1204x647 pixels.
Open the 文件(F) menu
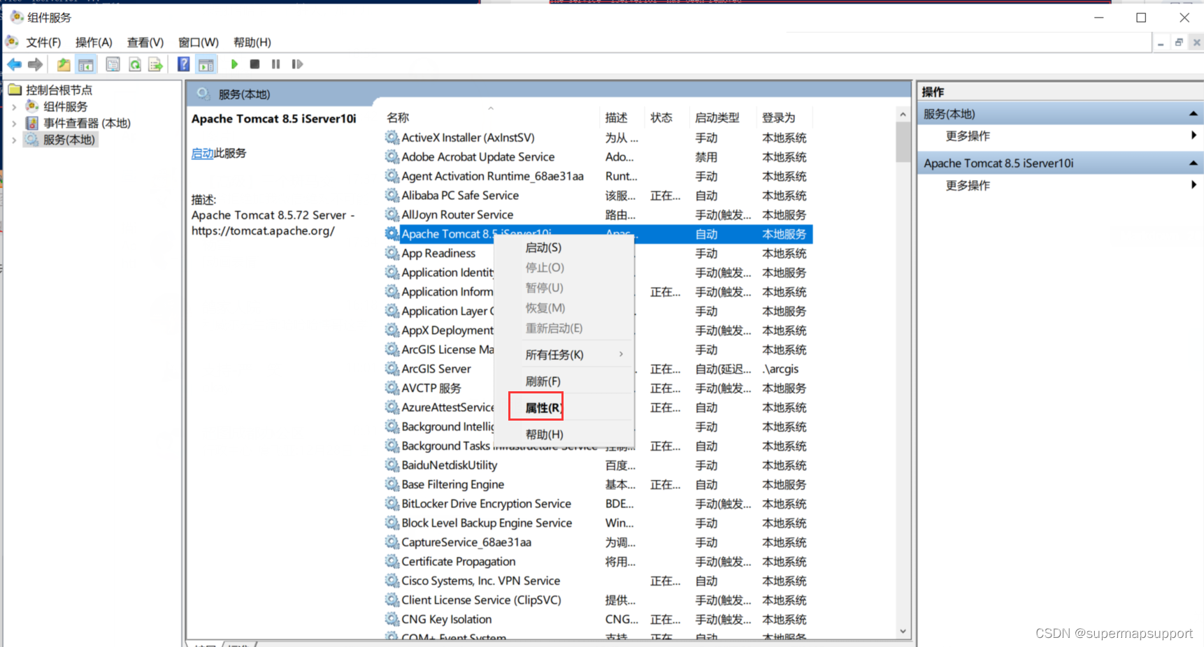pyautogui.click(x=43, y=43)
